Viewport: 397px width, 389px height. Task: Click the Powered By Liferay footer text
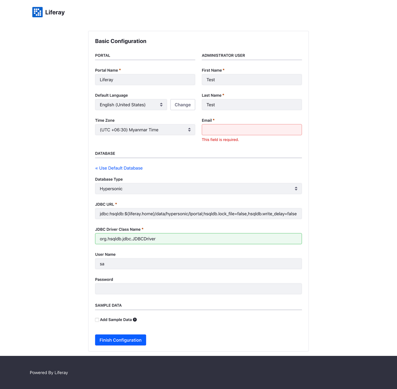click(x=49, y=373)
